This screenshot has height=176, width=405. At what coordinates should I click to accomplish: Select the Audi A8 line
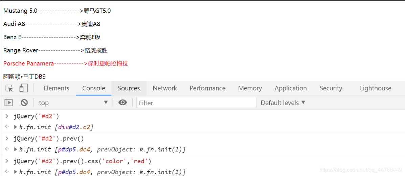click(x=52, y=24)
